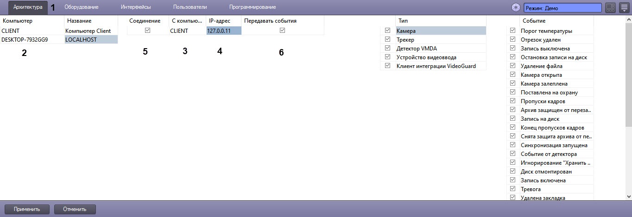Toggle the Порог температуры event checkbox

[x=512, y=31]
